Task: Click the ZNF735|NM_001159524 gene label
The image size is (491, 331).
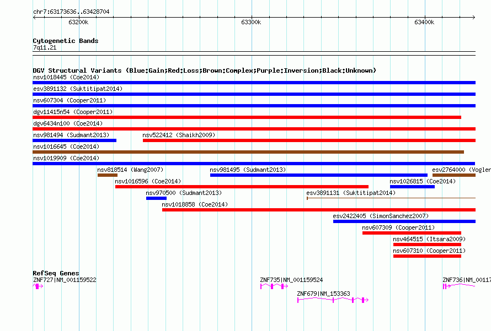Action: coord(291,280)
